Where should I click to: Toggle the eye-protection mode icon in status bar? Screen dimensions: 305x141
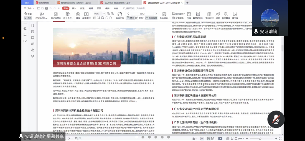194,139
